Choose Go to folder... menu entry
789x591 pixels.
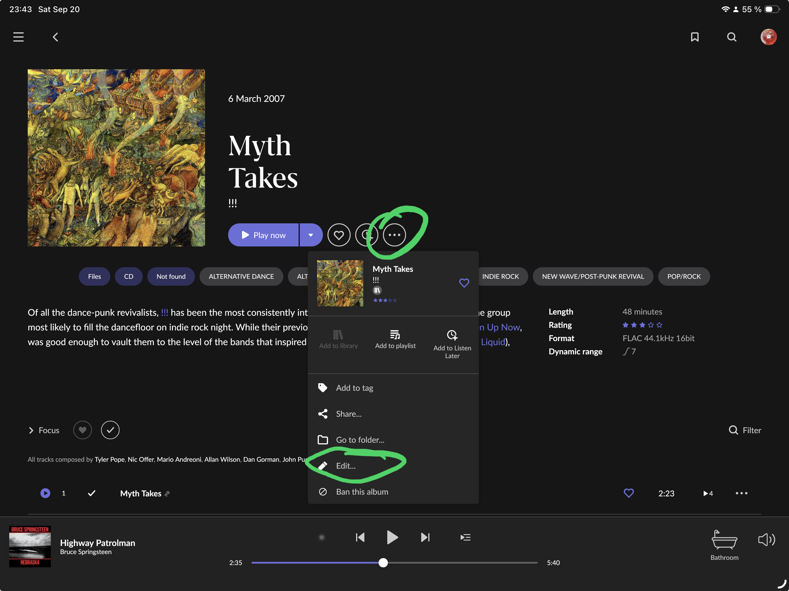click(360, 440)
